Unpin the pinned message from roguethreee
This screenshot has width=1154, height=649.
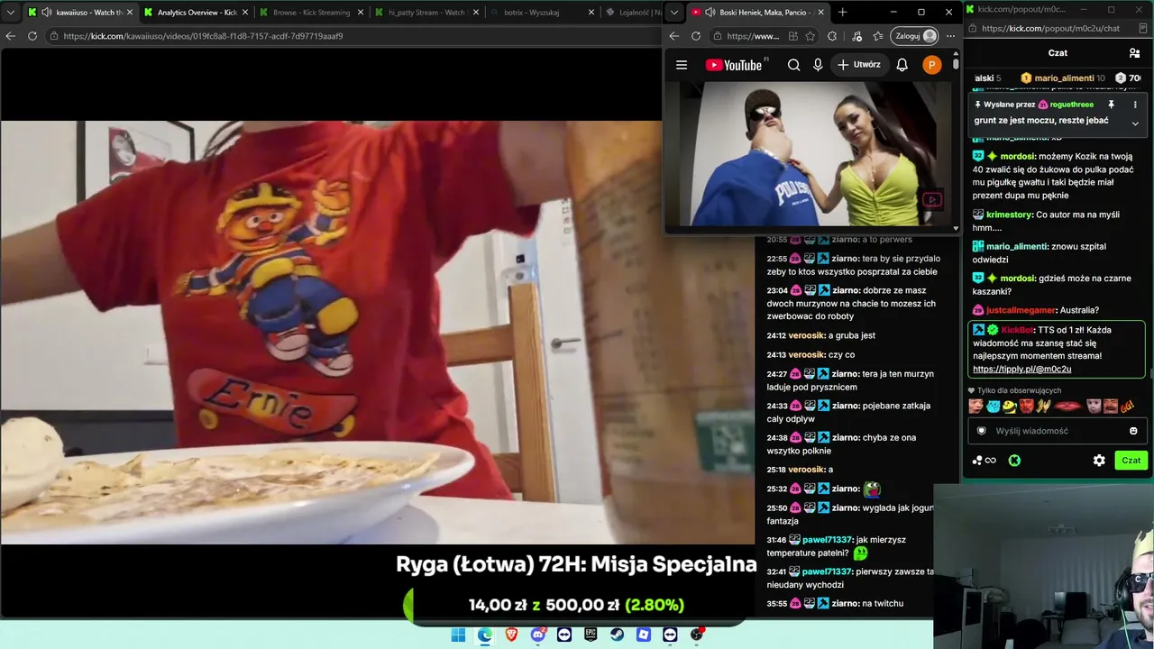click(x=1111, y=105)
